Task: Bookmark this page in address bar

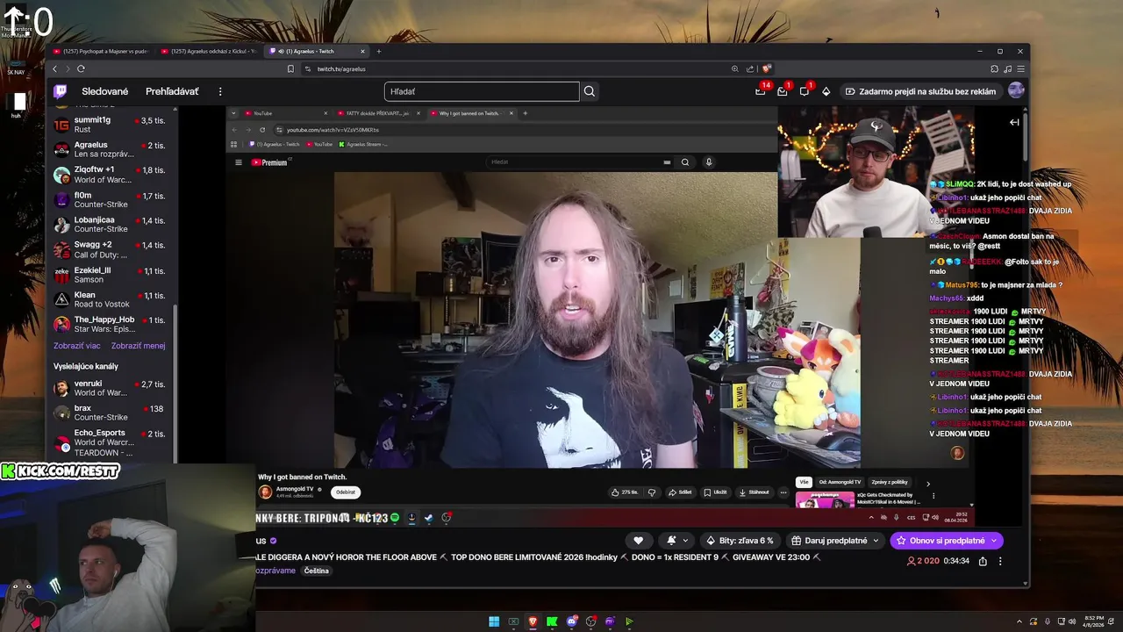Action: [x=290, y=68]
